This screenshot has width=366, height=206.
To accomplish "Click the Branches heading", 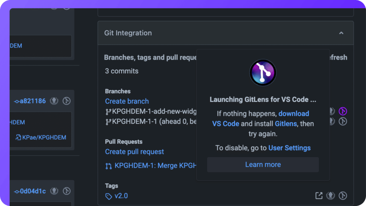I will pos(118,91).
